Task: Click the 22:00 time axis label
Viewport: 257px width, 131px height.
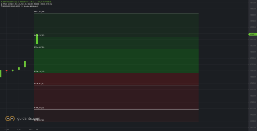Action: click(x=31, y=129)
